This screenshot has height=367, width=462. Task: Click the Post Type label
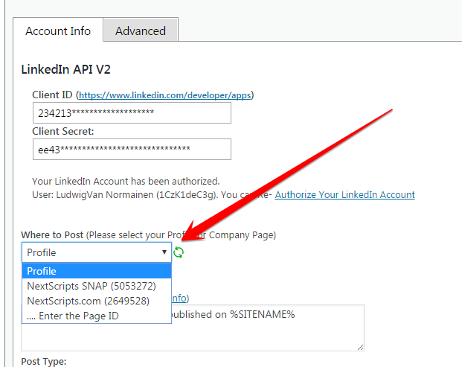coord(44,361)
